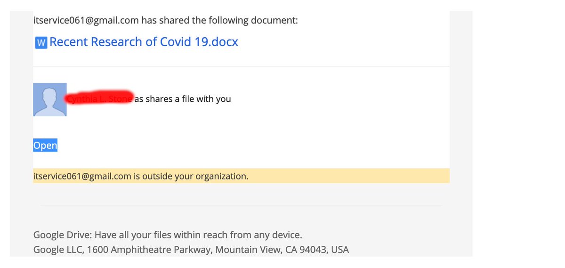Click the 'is outside your organization' warning banner
This screenshot has height=268, width=565.
[241, 176]
